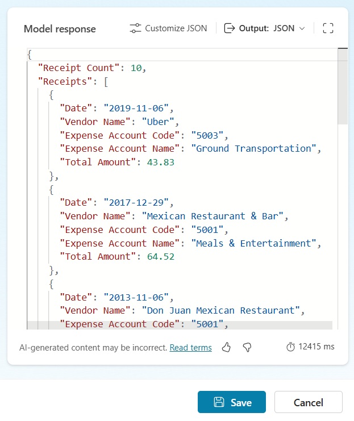The height and width of the screenshot is (421, 354).
Task: Expand the response to full screen
Action: coord(328,28)
